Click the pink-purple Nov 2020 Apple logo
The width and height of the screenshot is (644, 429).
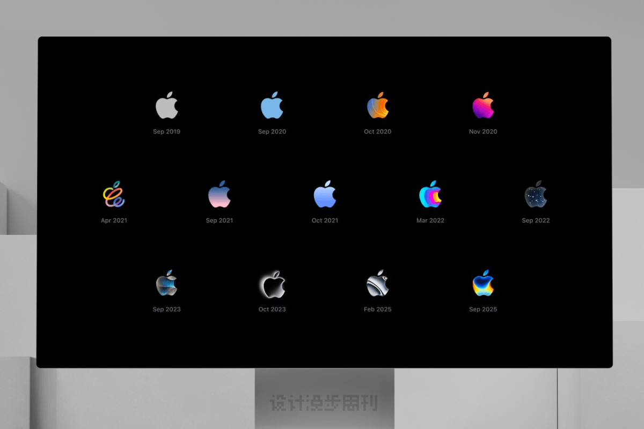point(483,106)
